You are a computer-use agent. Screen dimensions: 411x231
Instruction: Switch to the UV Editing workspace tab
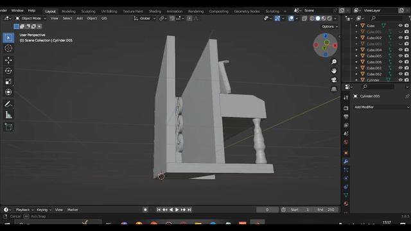[109, 12]
